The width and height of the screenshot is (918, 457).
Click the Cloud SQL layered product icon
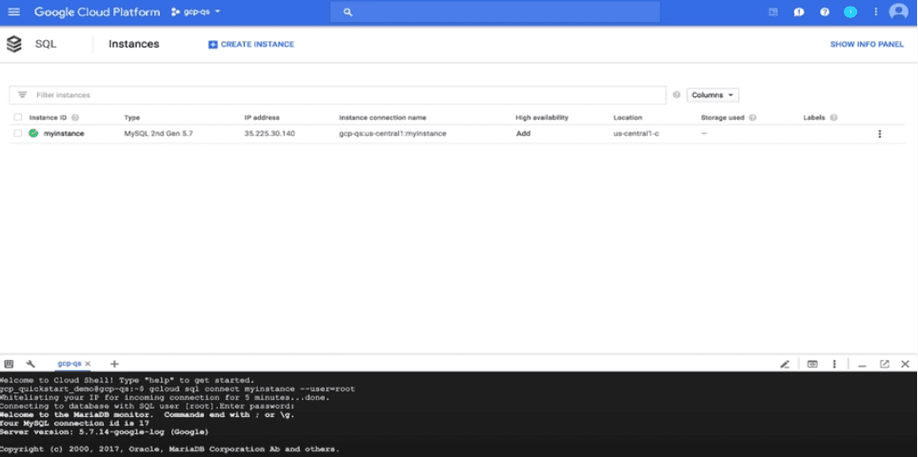coord(13,44)
